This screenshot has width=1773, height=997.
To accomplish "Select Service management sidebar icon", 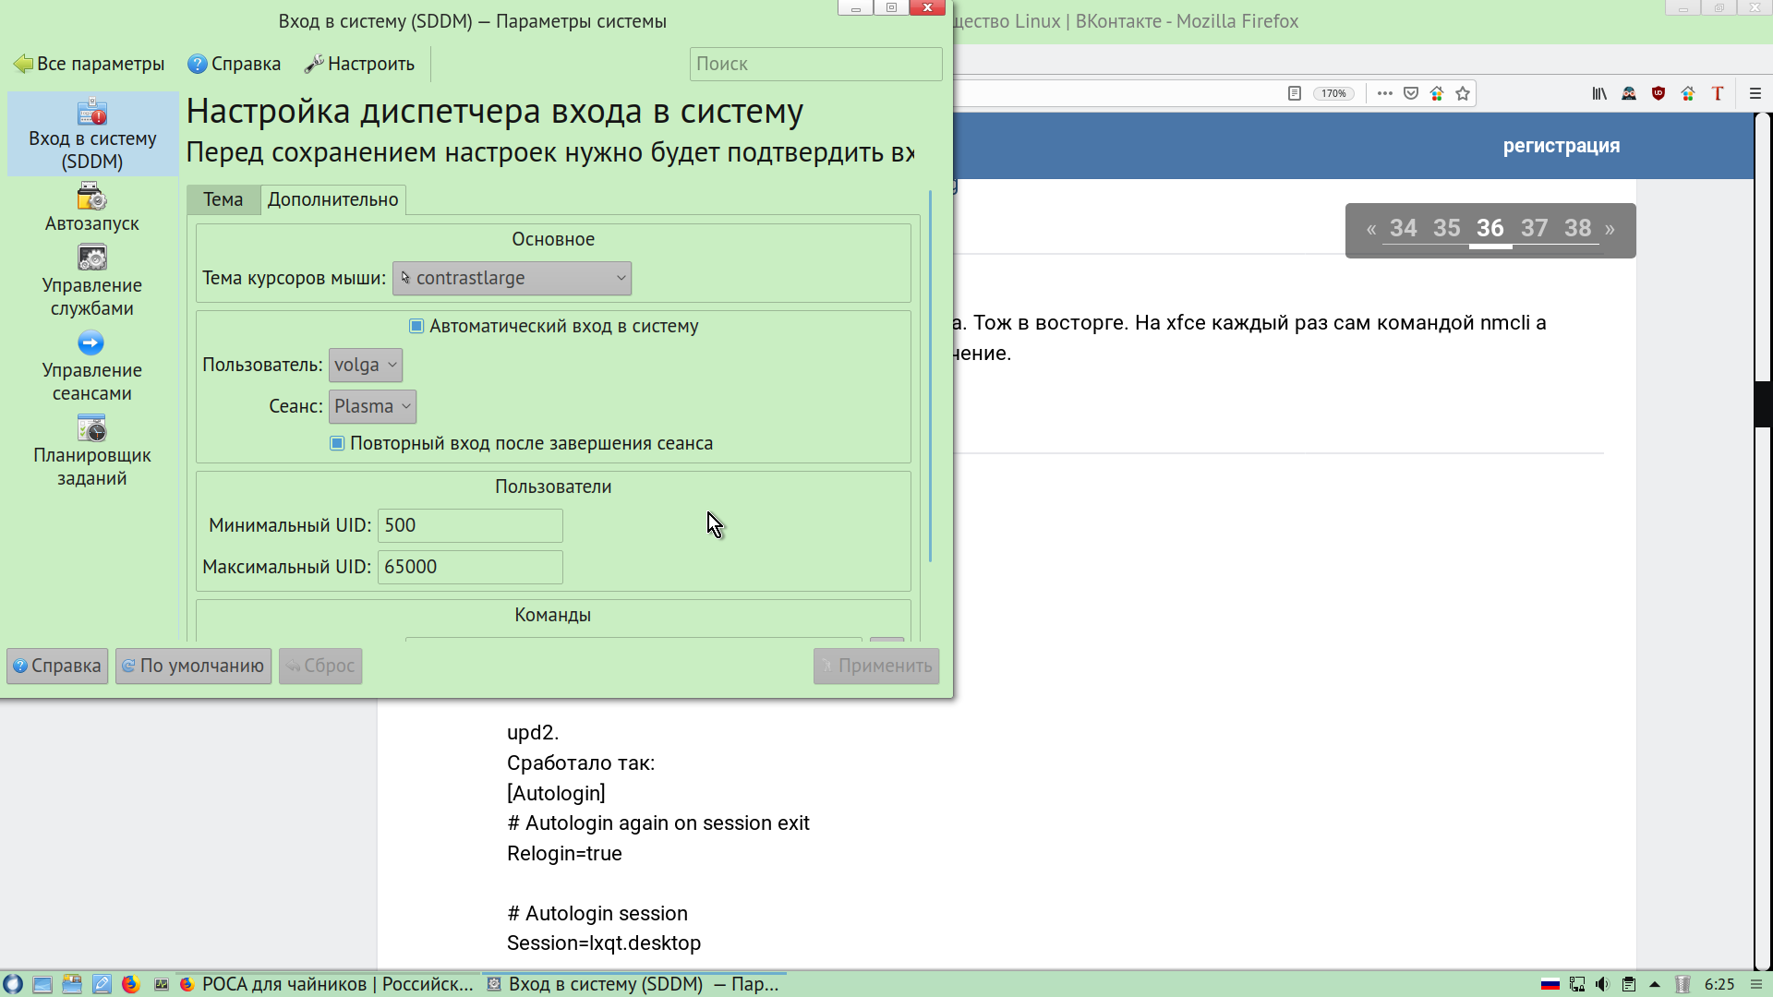I will [x=91, y=280].
